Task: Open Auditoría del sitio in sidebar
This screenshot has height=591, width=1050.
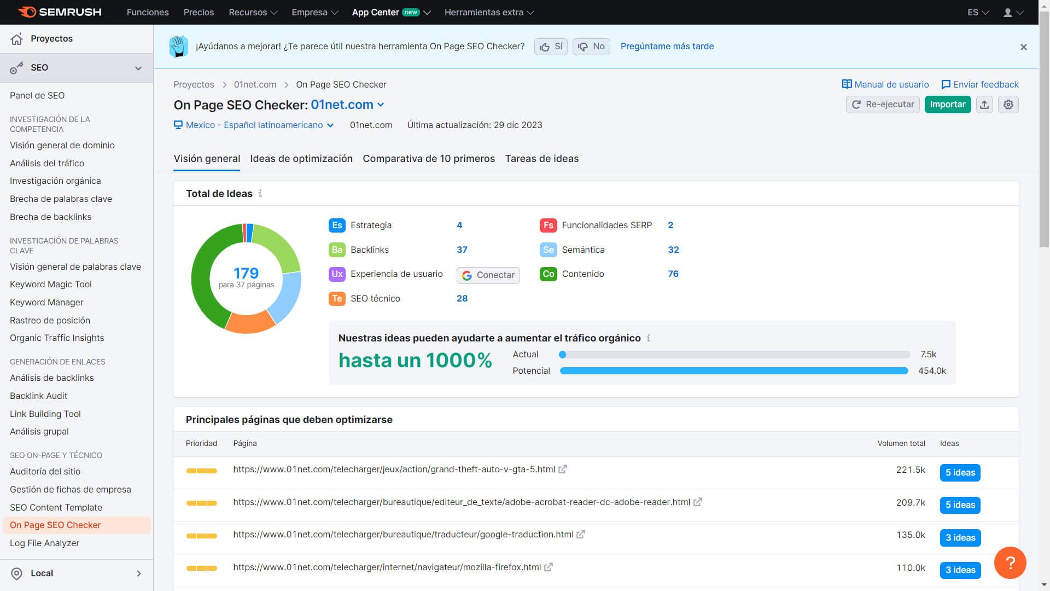Action: [x=45, y=472]
